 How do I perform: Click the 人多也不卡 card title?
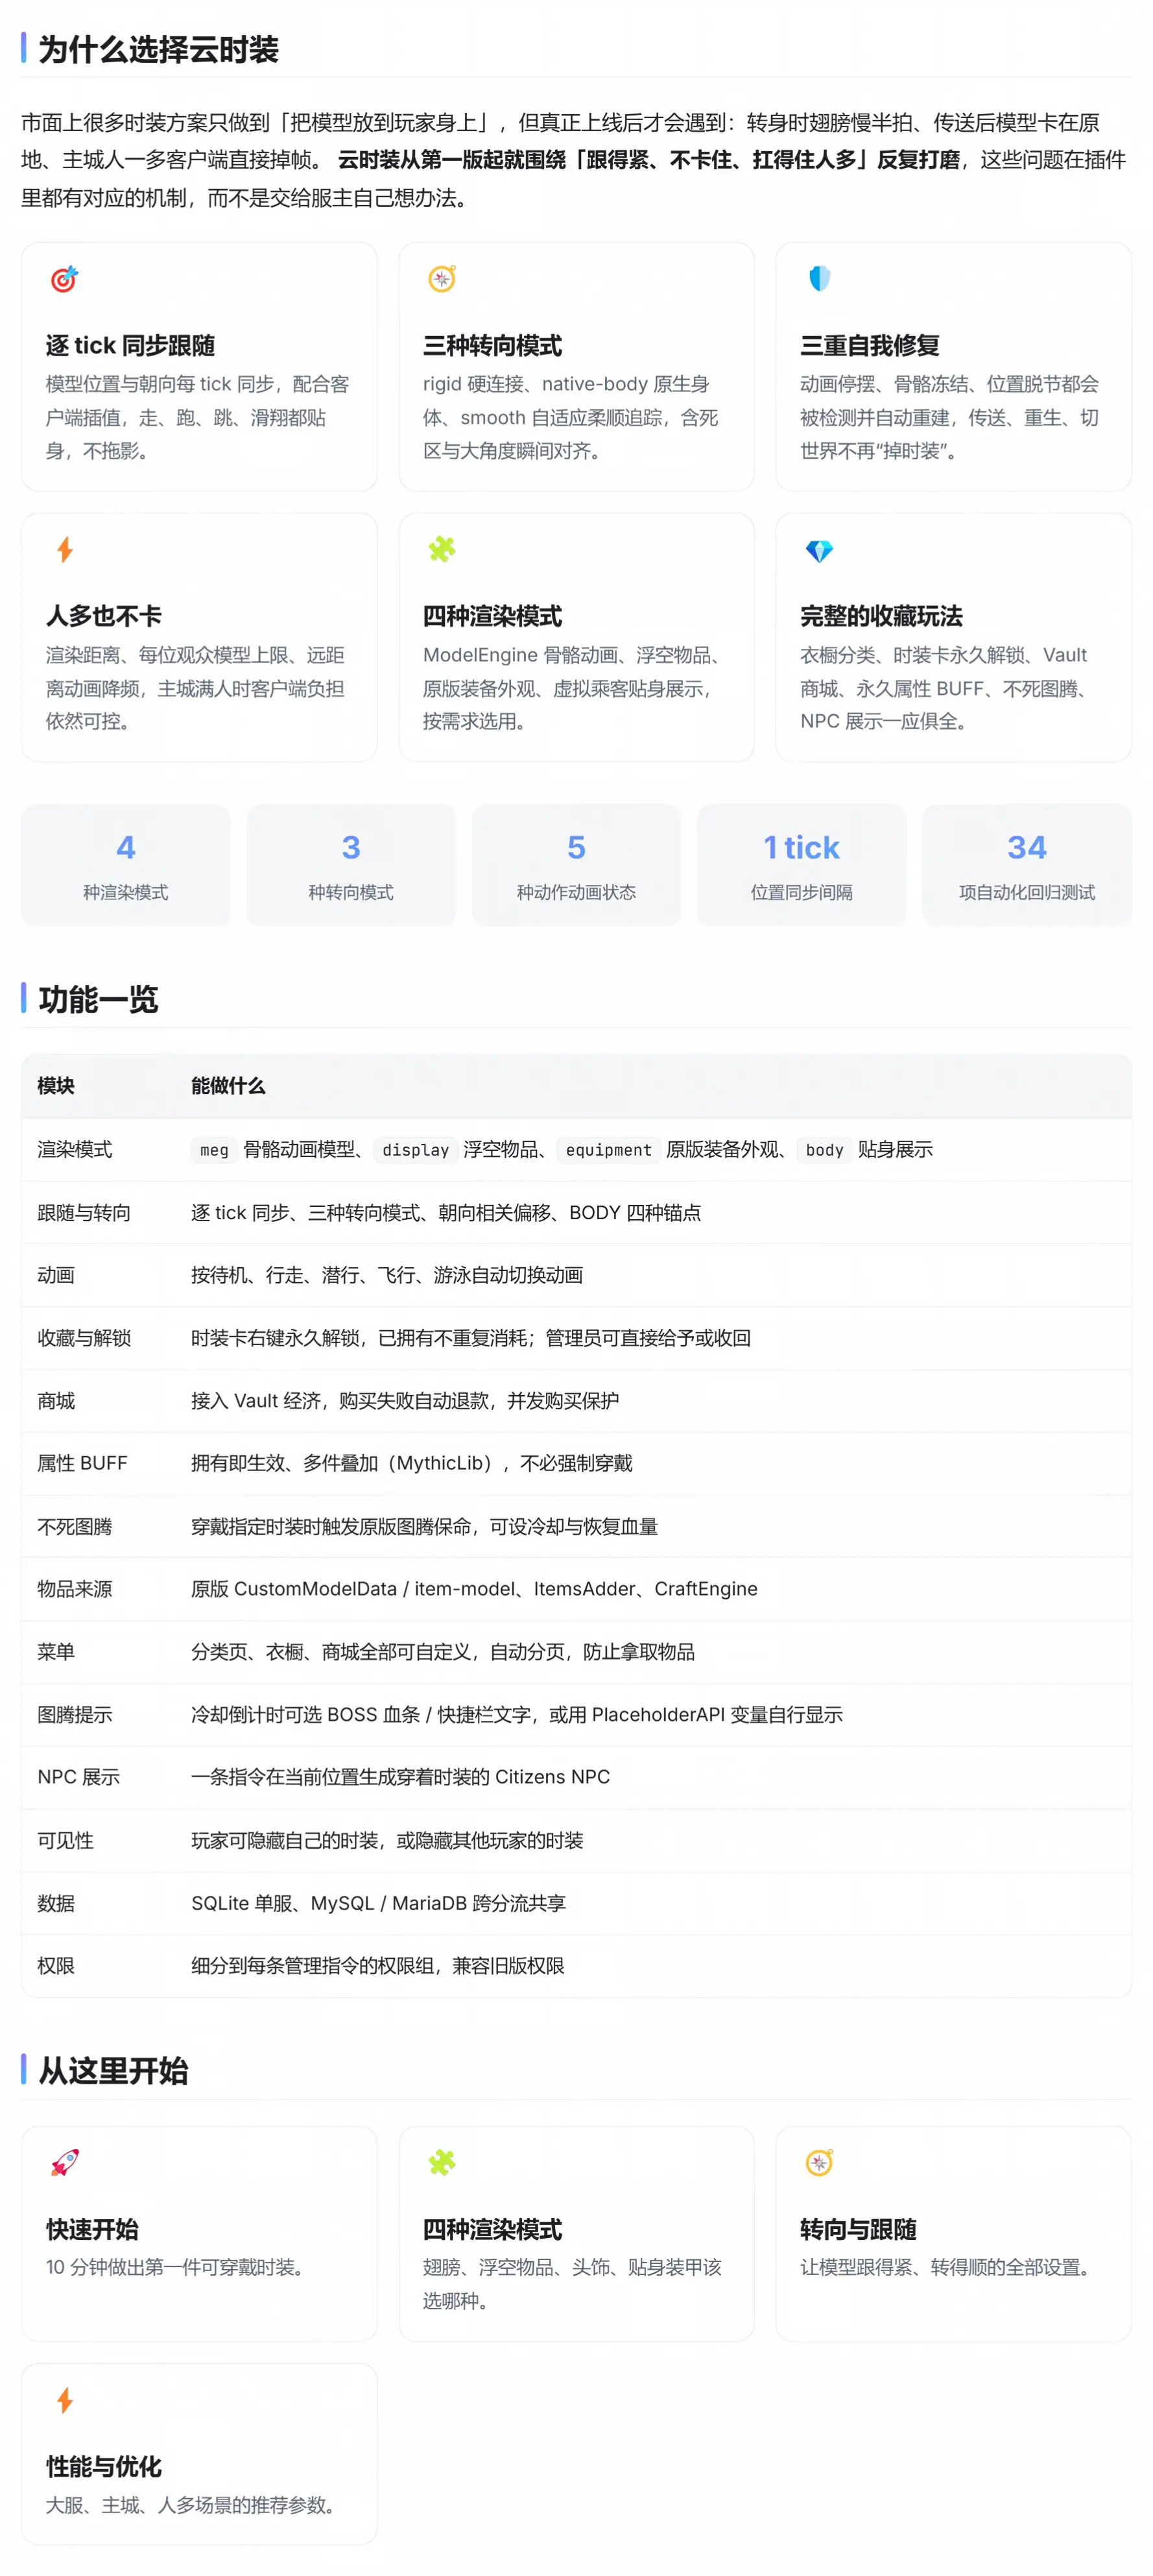coord(104,616)
